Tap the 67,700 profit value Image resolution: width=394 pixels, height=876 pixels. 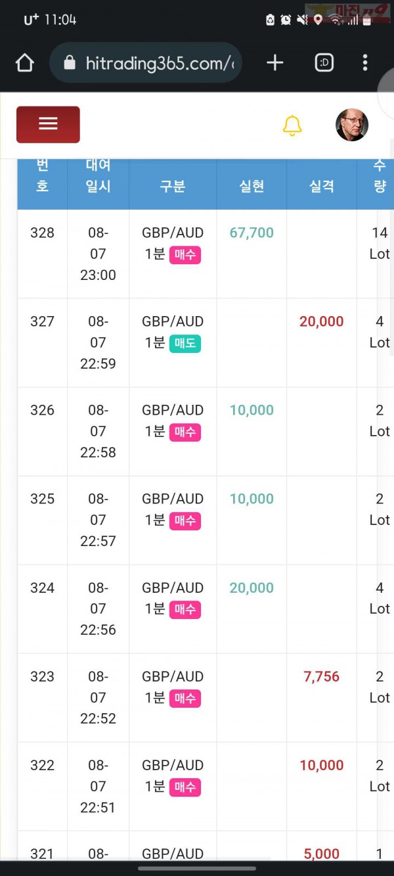coord(252,233)
